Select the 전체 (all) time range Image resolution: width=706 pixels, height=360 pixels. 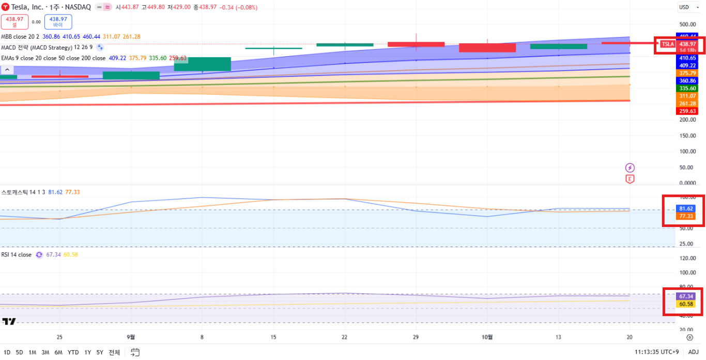tap(114, 352)
